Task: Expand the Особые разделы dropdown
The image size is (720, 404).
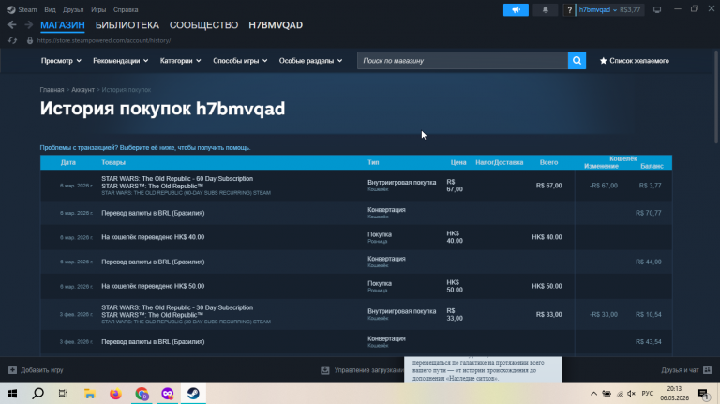Action: point(310,61)
